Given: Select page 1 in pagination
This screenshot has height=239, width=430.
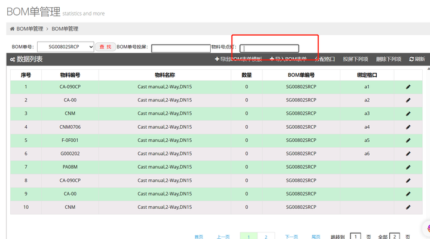Looking at the screenshot, I should [248, 236].
